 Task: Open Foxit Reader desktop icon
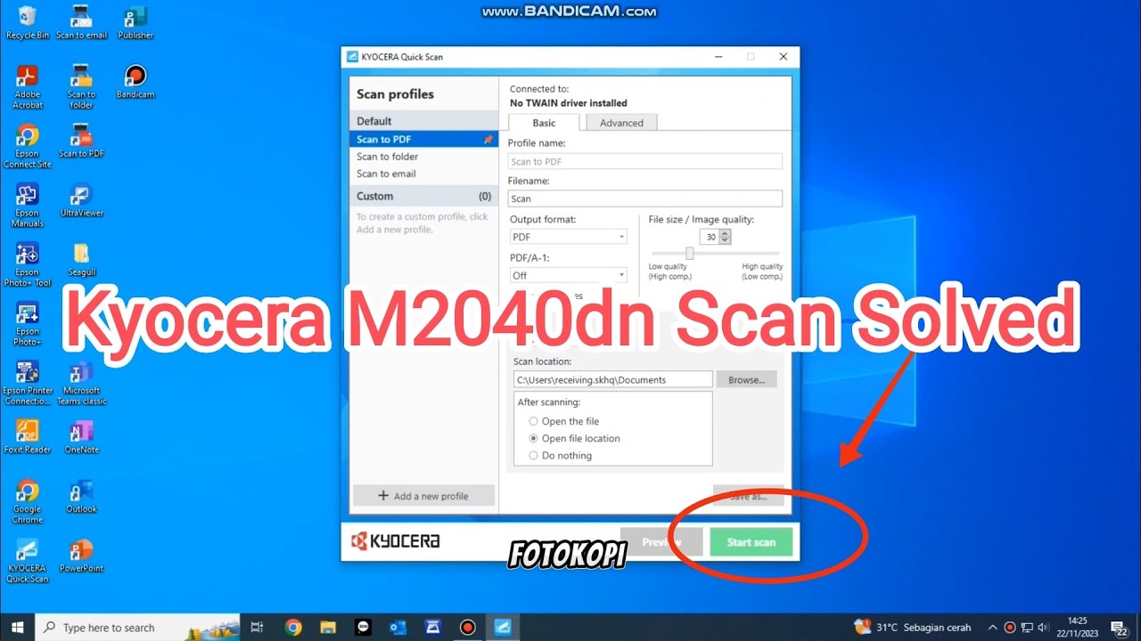tap(28, 437)
